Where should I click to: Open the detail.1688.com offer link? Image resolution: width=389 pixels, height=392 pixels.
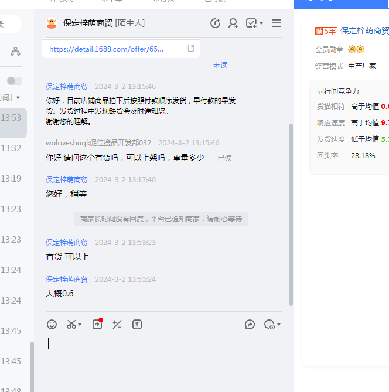pos(107,49)
